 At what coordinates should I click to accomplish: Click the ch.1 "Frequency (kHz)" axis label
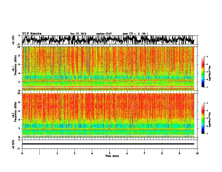(15, 65)
